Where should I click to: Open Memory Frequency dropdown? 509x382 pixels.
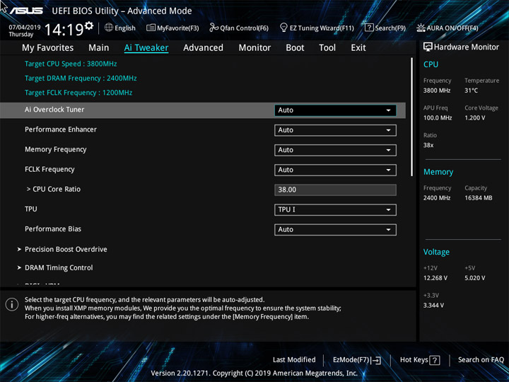point(335,150)
